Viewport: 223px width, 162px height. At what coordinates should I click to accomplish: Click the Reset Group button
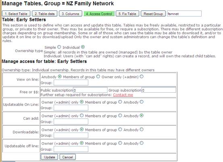[x=153, y=14]
